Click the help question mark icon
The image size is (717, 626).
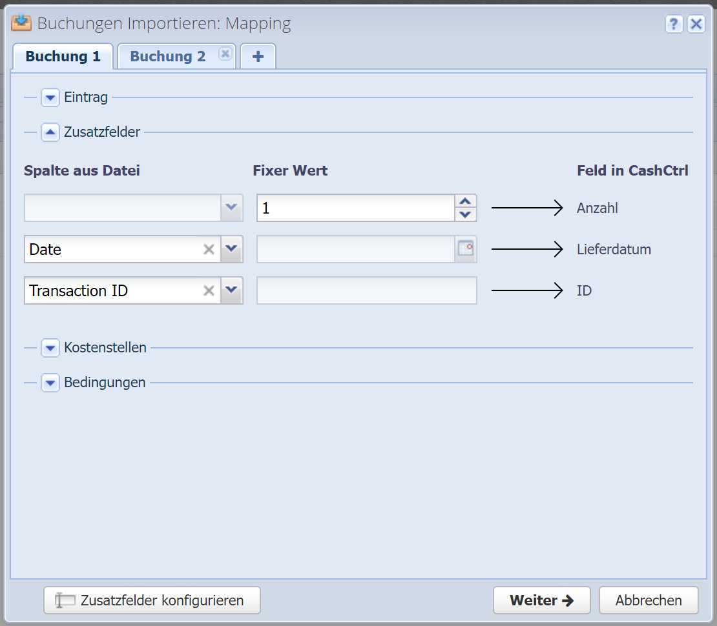(x=674, y=25)
